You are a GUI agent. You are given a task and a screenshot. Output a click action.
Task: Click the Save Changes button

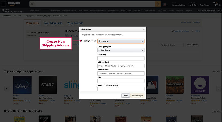click(x=137, y=96)
